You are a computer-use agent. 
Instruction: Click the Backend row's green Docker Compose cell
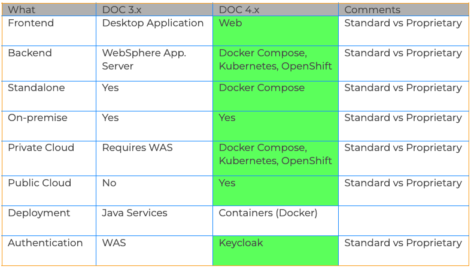[275, 64]
